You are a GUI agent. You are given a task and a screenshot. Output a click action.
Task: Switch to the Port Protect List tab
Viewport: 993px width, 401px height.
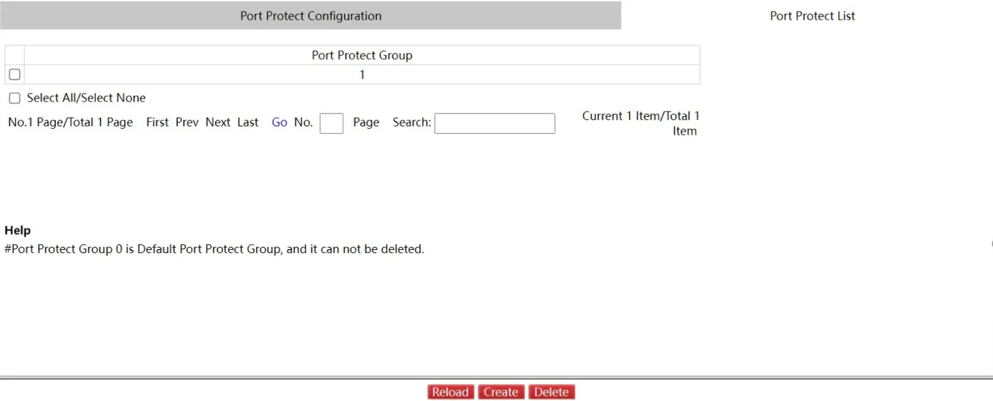[812, 16]
